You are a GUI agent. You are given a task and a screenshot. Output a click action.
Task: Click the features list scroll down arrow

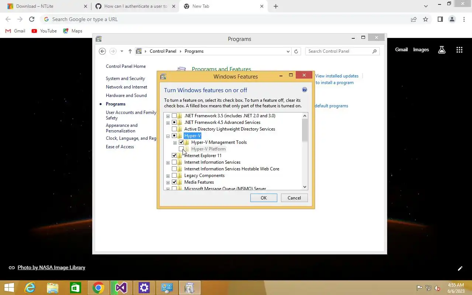click(305, 187)
